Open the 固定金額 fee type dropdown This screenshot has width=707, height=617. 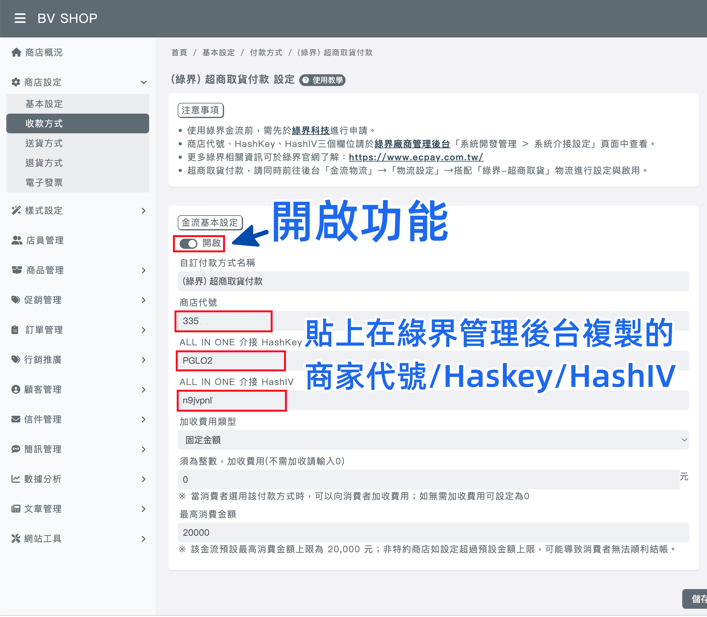[x=433, y=440]
